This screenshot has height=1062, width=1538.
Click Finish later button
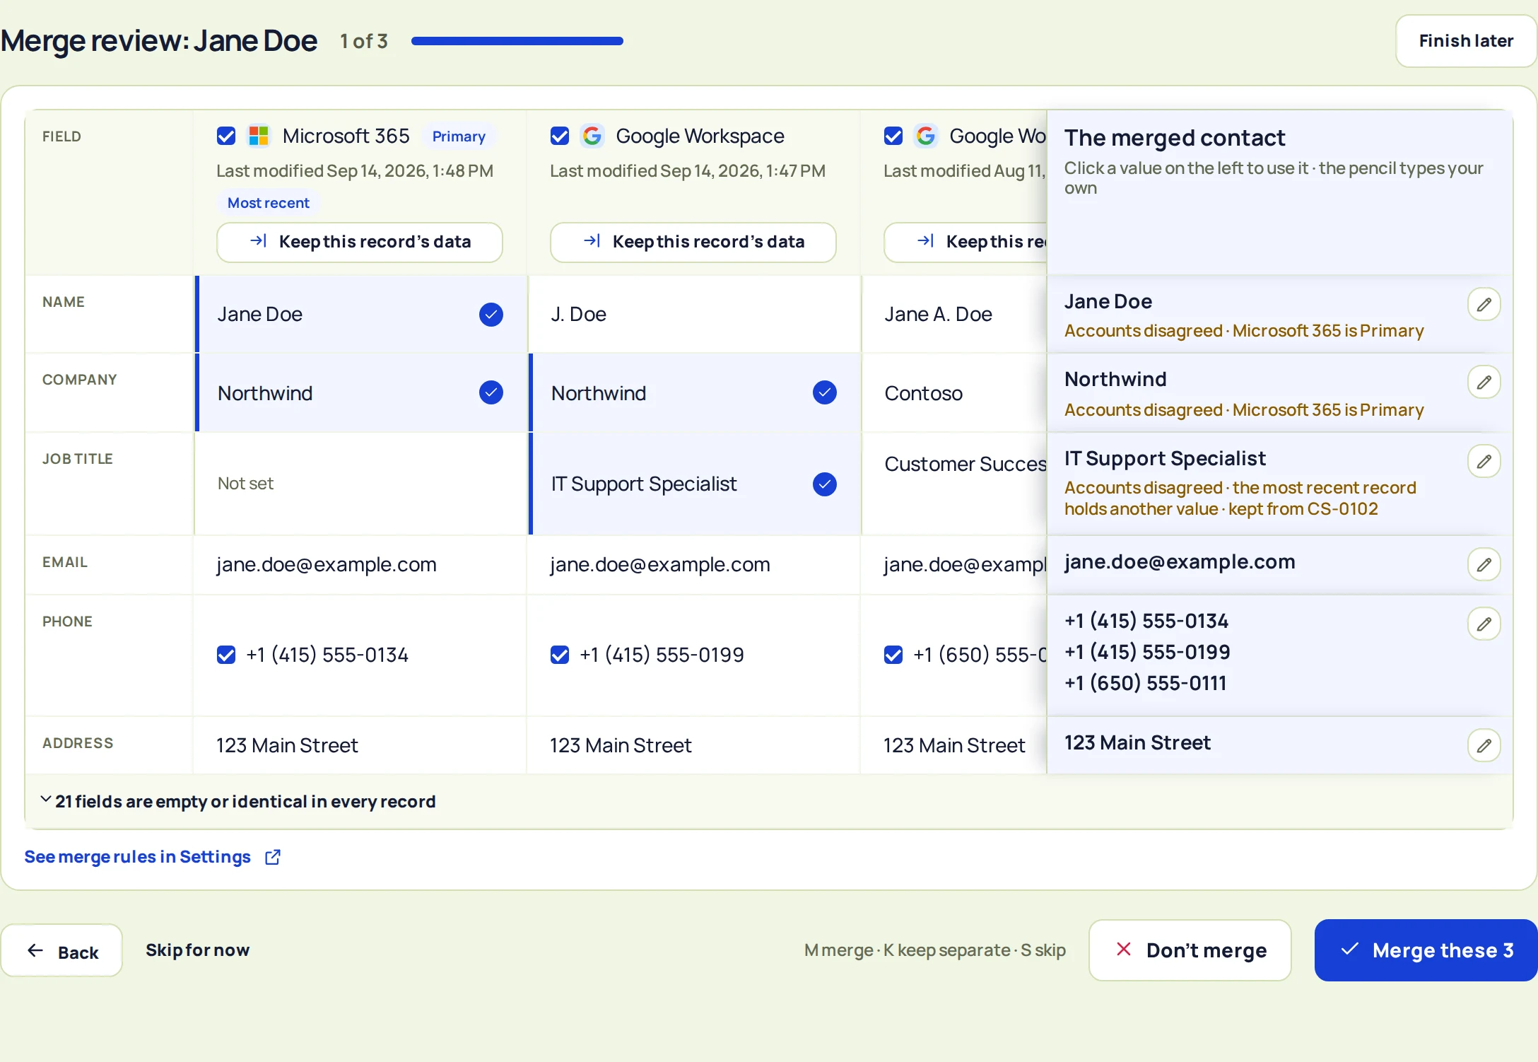(x=1466, y=41)
